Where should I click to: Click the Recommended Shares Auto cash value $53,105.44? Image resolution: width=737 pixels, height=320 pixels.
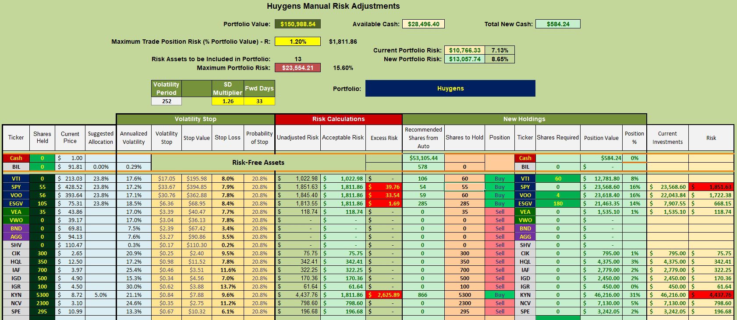(x=423, y=158)
